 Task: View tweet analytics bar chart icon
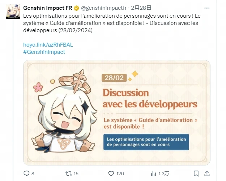pos(153,173)
